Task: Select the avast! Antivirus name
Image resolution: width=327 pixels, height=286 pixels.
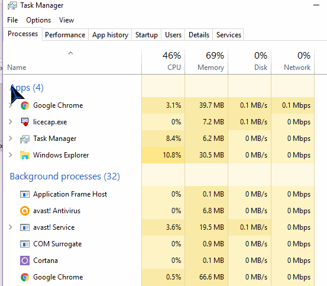Action: pos(57,211)
